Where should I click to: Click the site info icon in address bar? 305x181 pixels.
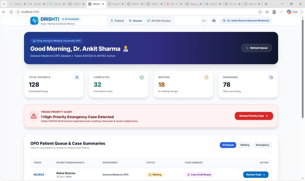[18, 12]
